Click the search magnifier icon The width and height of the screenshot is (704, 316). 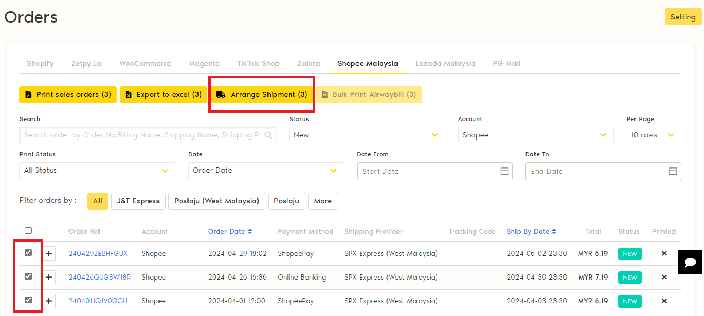point(269,135)
